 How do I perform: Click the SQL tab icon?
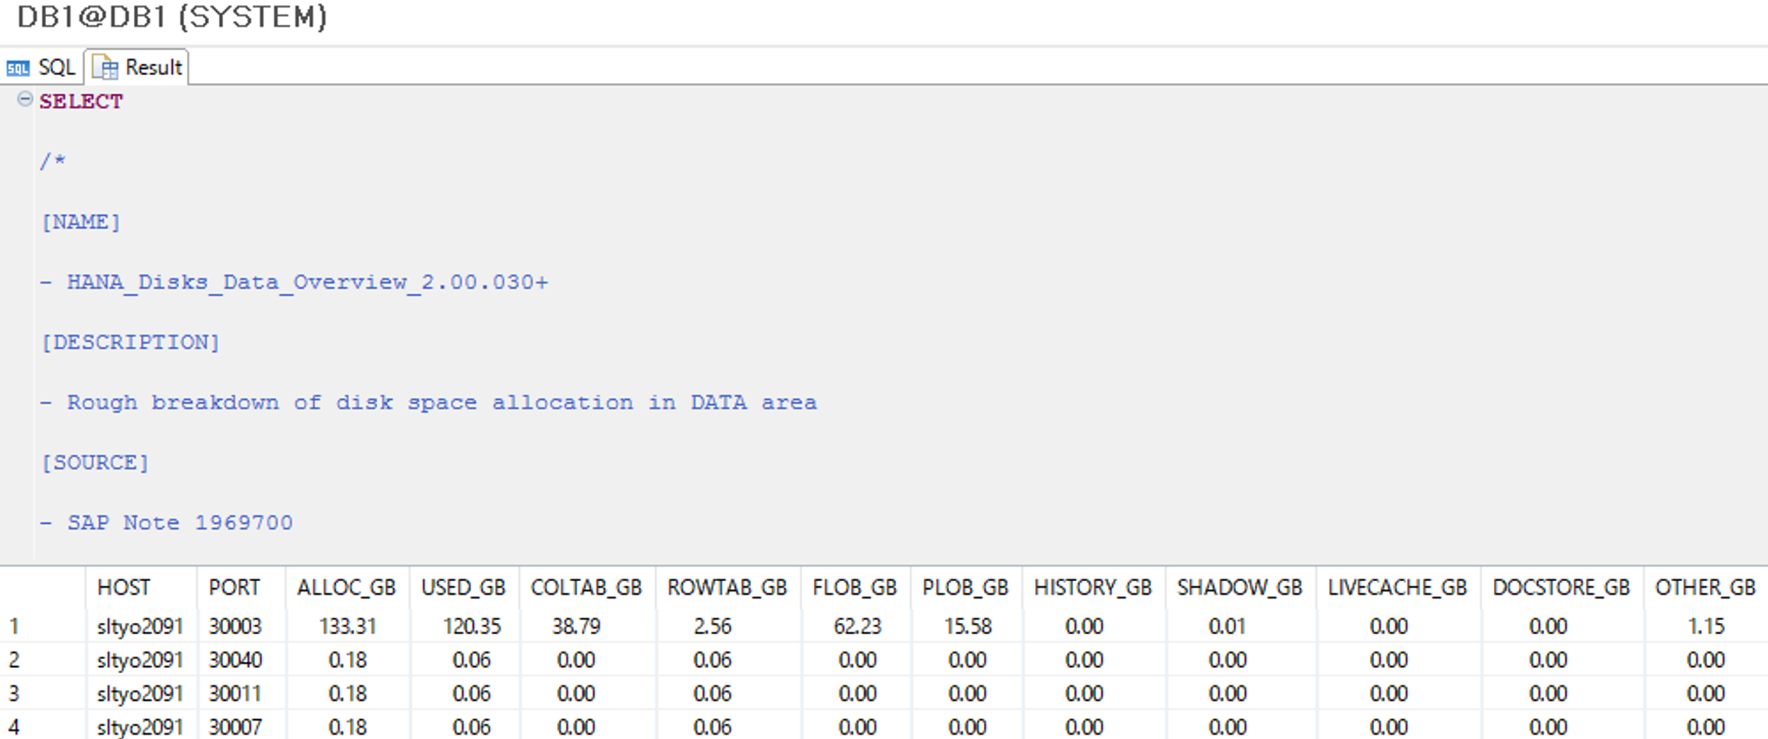point(18,68)
